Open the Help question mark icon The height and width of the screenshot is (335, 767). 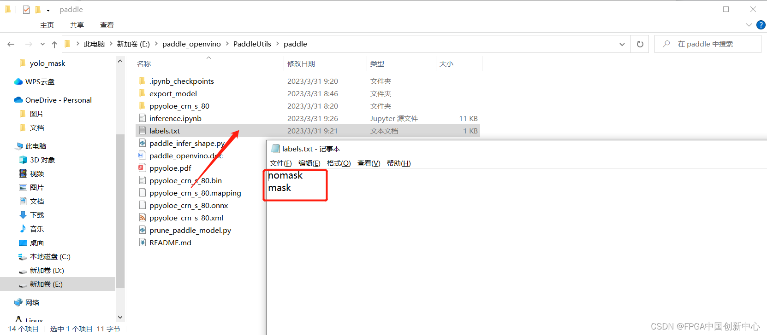click(x=761, y=25)
